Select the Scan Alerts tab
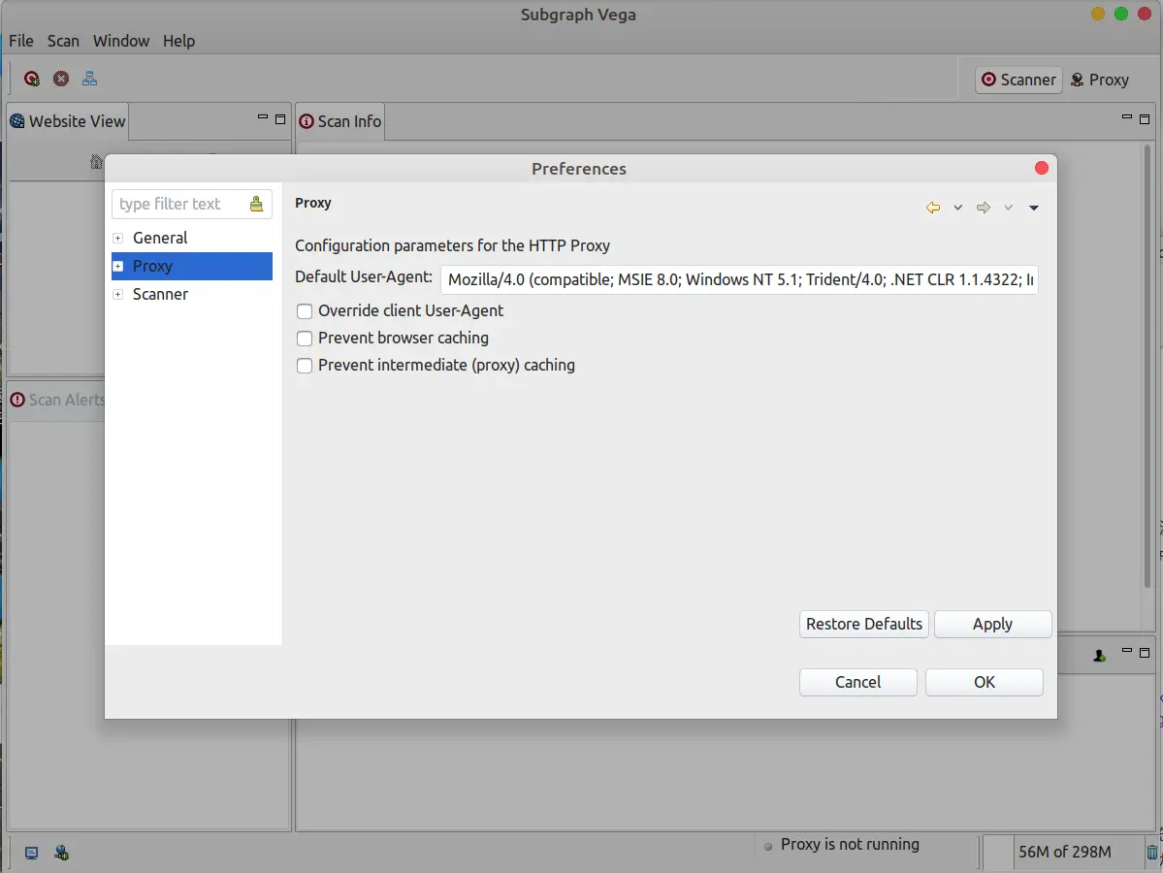The height and width of the screenshot is (873, 1163). coord(57,400)
